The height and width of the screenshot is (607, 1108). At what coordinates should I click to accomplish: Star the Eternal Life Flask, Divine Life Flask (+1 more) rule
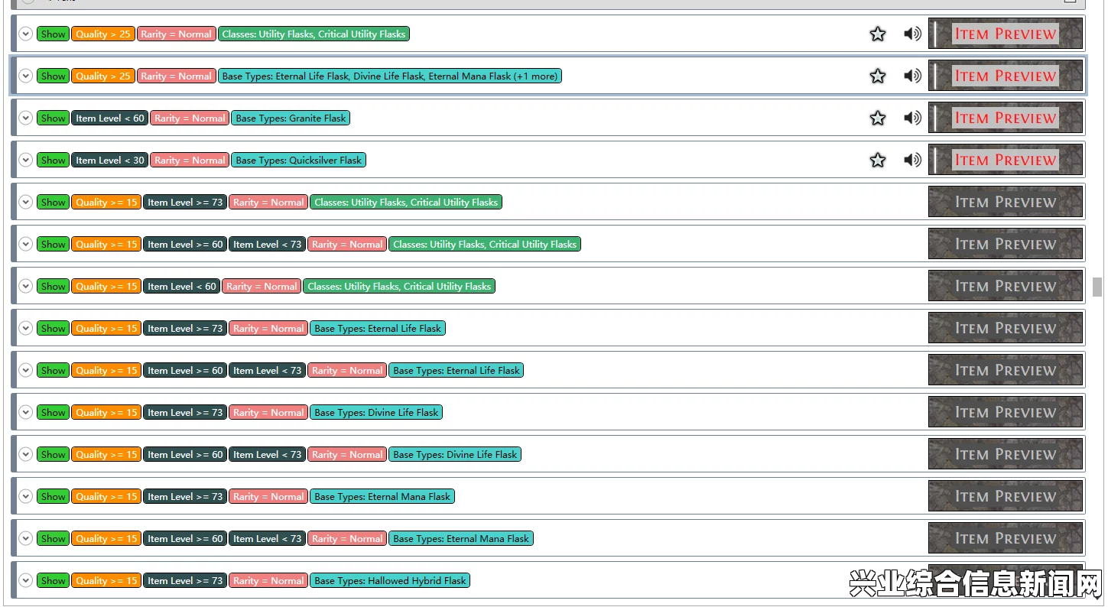click(x=878, y=76)
